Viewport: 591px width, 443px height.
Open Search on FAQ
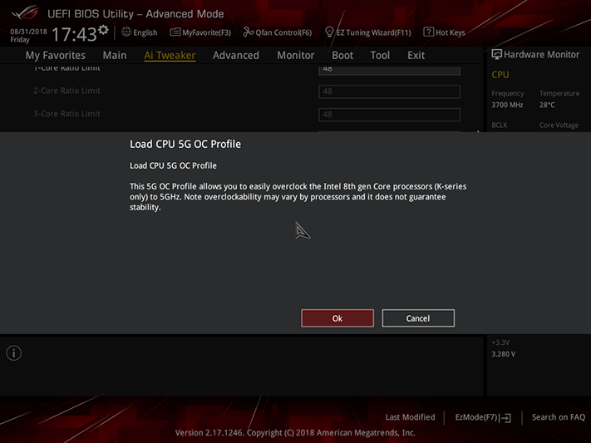[559, 417]
